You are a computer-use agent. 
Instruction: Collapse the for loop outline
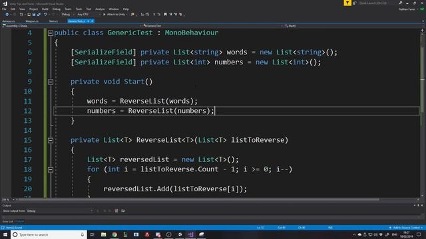click(x=51, y=170)
